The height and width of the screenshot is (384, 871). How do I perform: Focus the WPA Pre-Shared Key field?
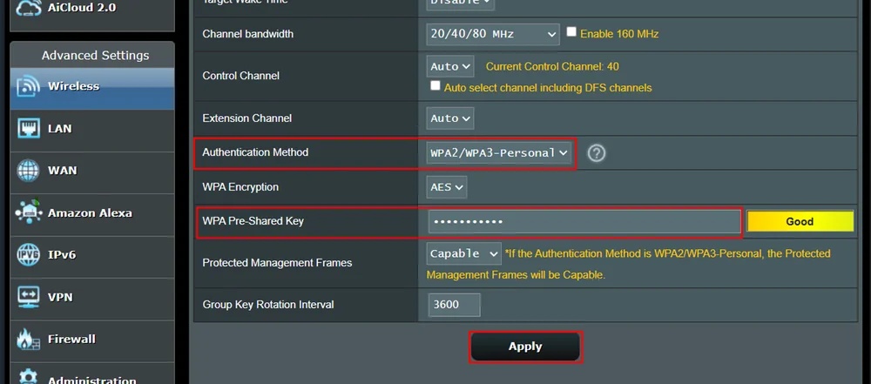pos(584,221)
